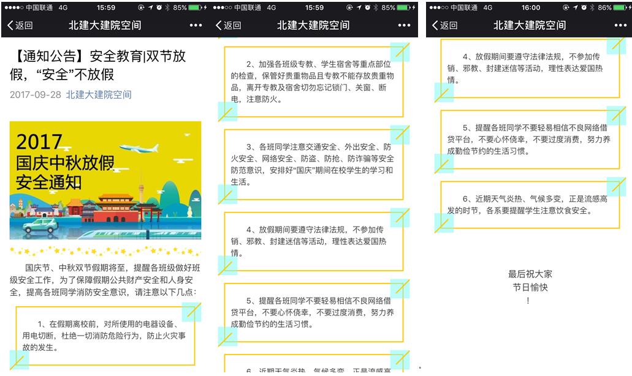This screenshot has height=376, width=632.
Task: Click the yellow star divider below the banner
Action: [105, 251]
